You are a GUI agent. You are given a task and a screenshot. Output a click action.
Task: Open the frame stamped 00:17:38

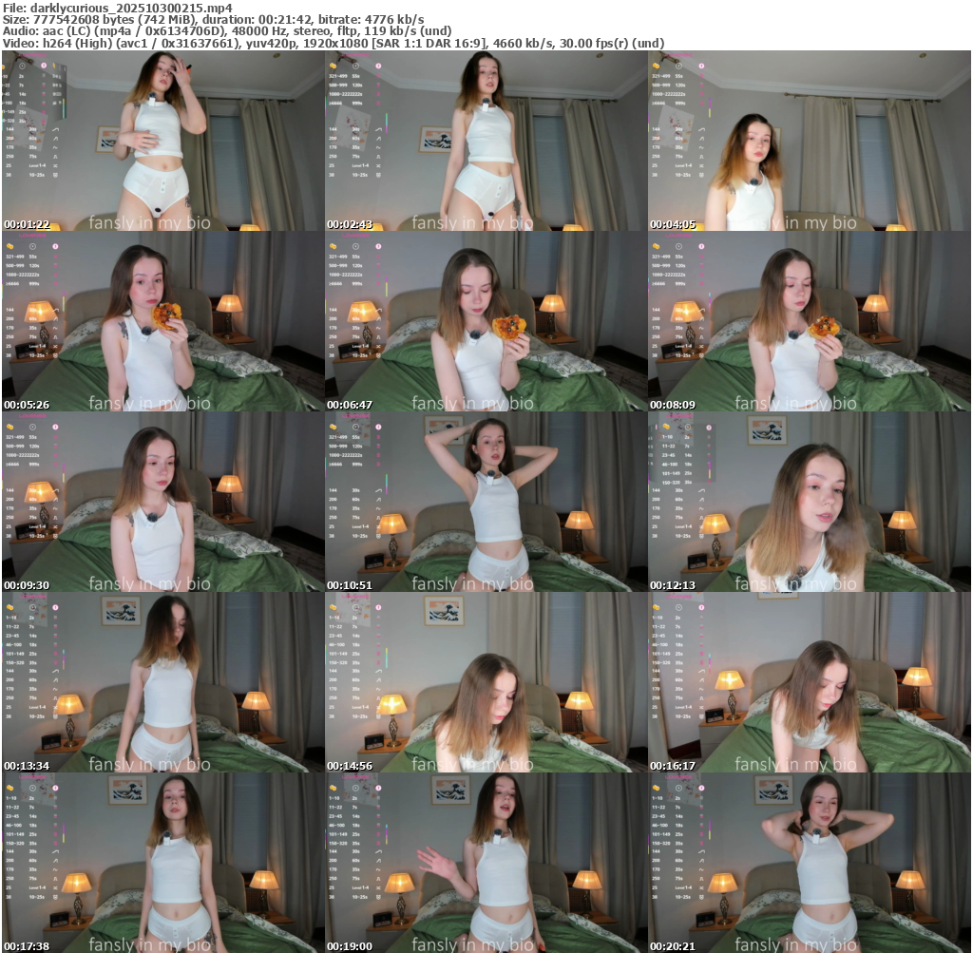click(x=163, y=863)
